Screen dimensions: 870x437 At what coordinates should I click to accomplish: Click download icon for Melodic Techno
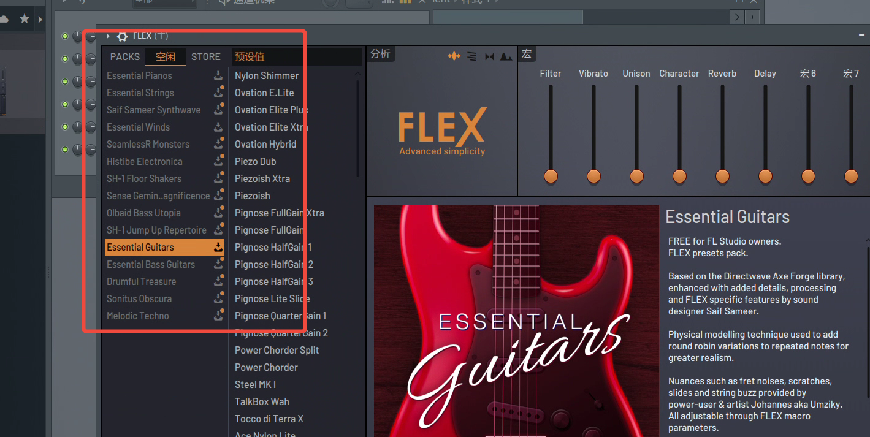coord(218,316)
